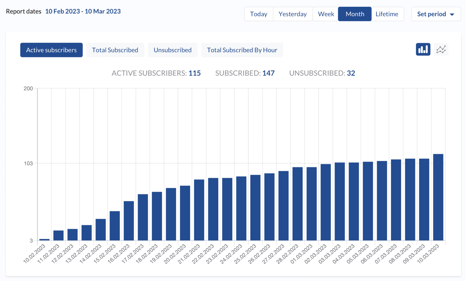Select the Today period button
Image resolution: width=466 pixels, height=281 pixels.
[x=258, y=14]
